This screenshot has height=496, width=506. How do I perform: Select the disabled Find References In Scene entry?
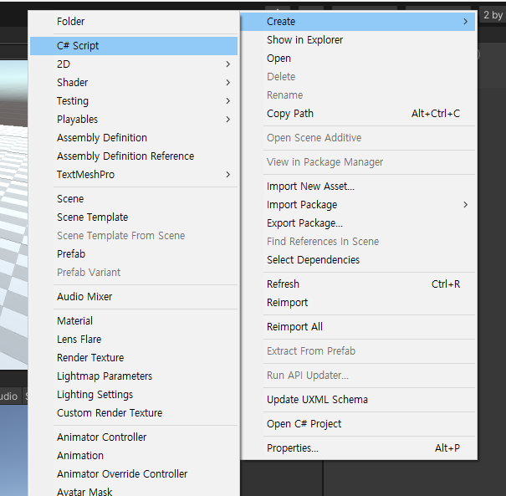[358, 242]
